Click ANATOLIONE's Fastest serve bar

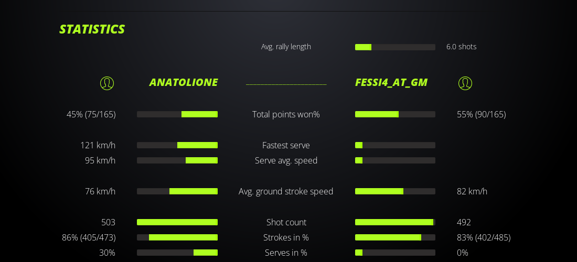[177, 145]
